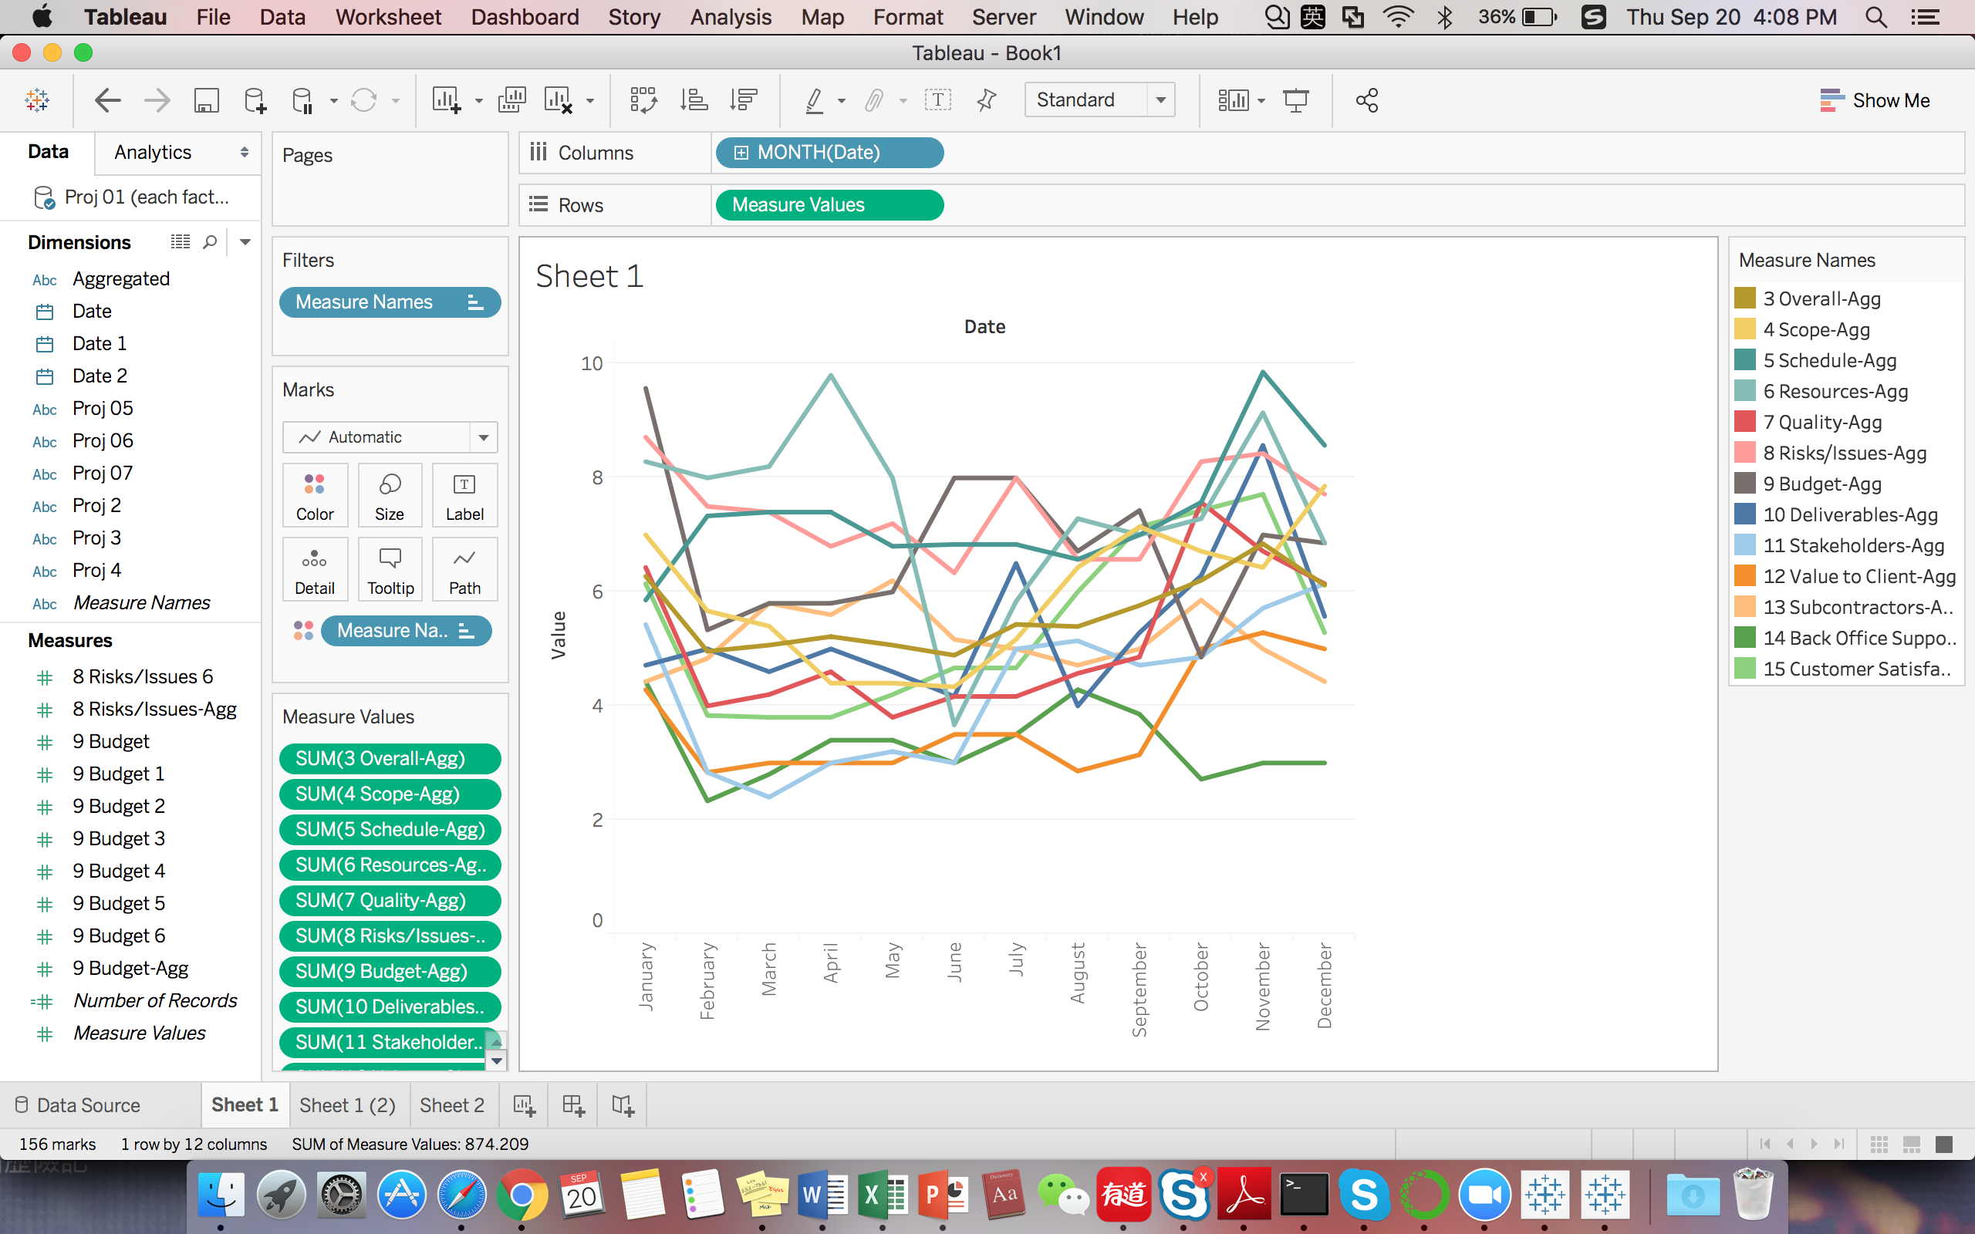This screenshot has width=1975, height=1234.
Task: Click the Share workbook icon
Action: tap(1366, 100)
